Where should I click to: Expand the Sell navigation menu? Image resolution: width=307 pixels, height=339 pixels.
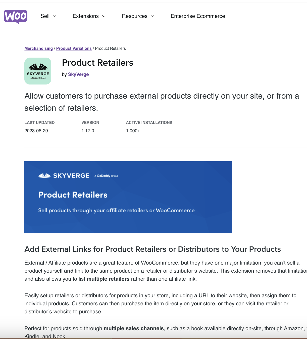point(45,16)
